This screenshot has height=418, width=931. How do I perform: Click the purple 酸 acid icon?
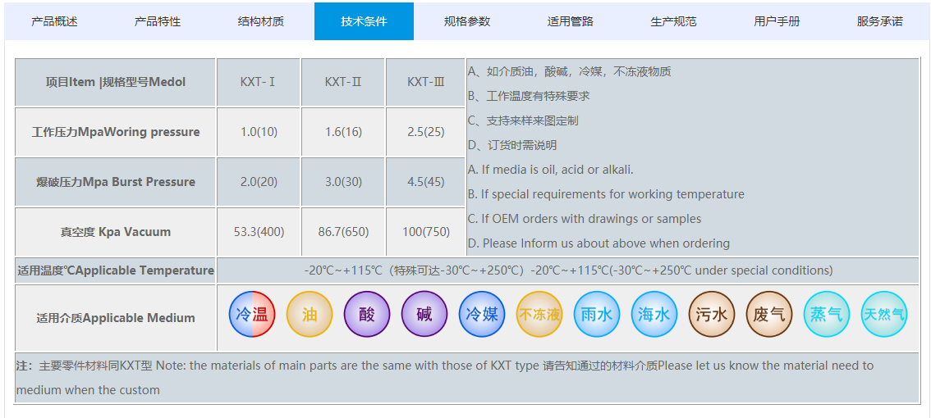(367, 314)
